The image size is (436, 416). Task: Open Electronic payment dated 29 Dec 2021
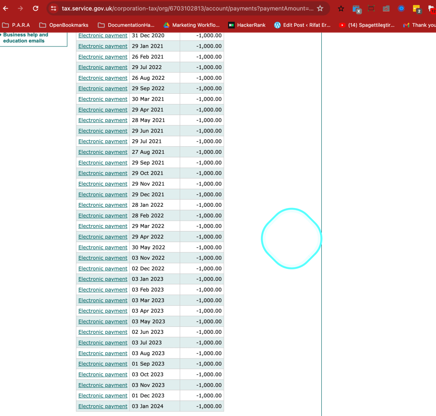103,194
